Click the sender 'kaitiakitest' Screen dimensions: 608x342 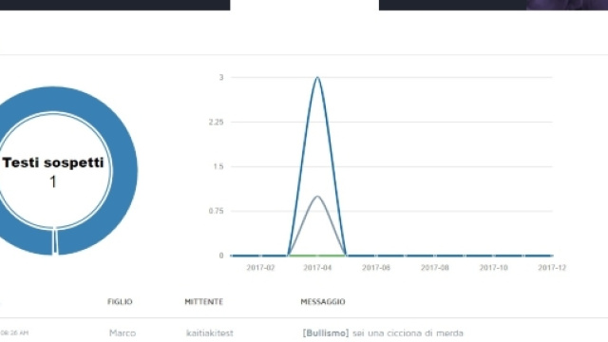coord(210,333)
